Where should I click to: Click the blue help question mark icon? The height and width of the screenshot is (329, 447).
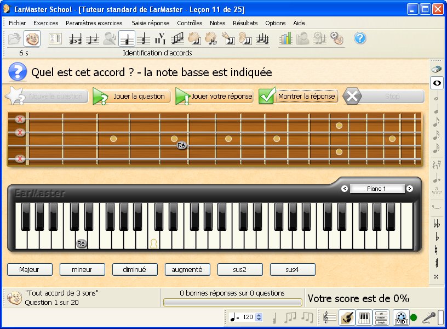(x=359, y=38)
